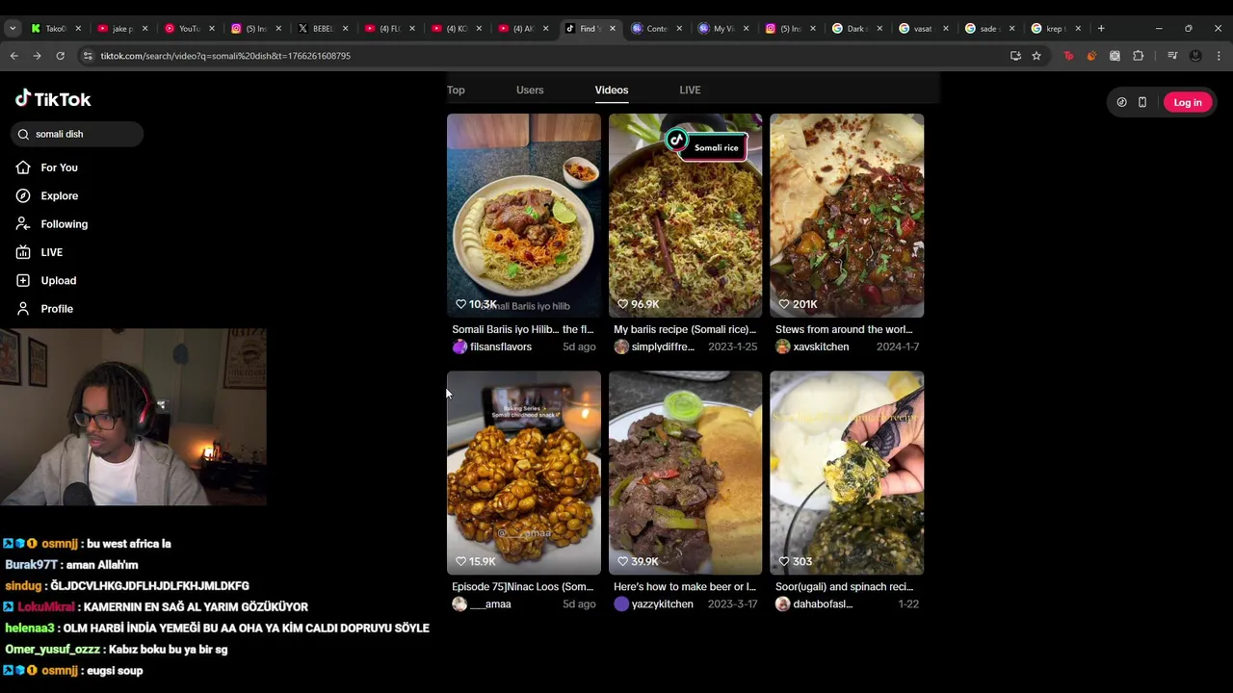
Task: Focus the TikTok search field
Action: (77, 134)
